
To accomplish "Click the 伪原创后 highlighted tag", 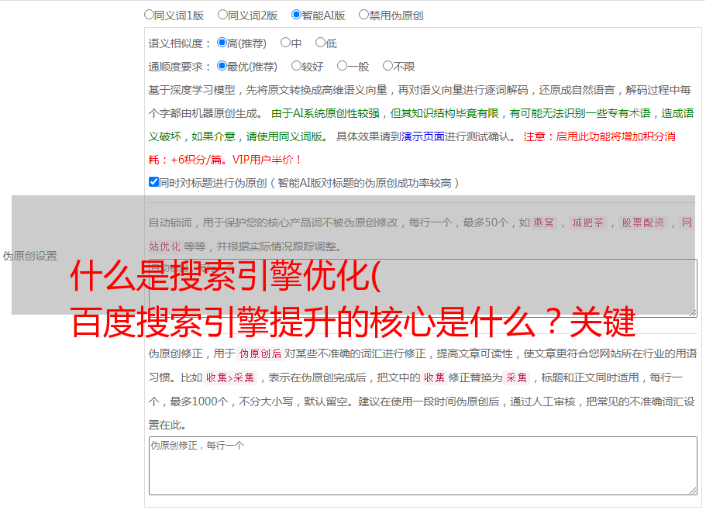I will (x=260, y=353).
